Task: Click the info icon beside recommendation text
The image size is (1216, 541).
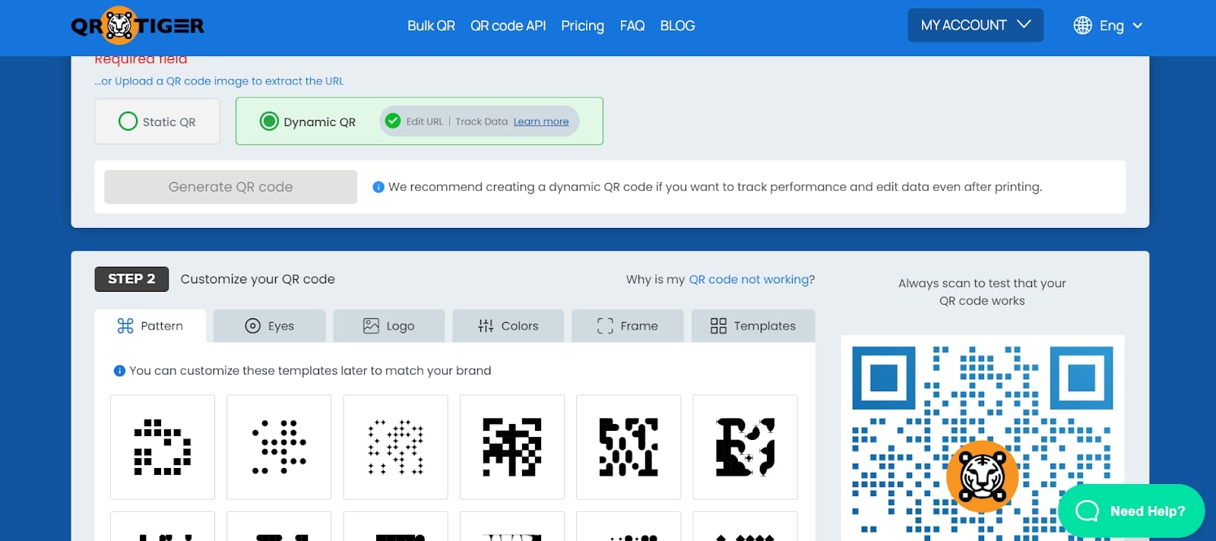Action: (x=378, y=187)
